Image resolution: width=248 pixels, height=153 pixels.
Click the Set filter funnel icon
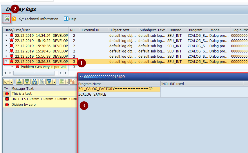coord(49,82)
